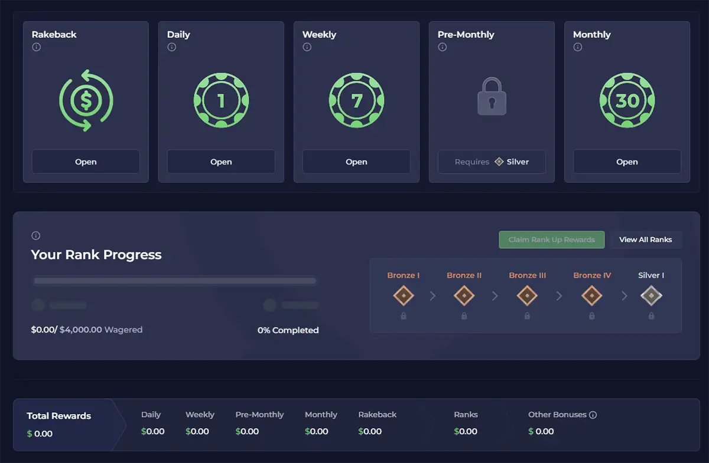Click View All Ranks button
Image resolution: width=709 pixels, height=463 pixels.
coord(645,239)
